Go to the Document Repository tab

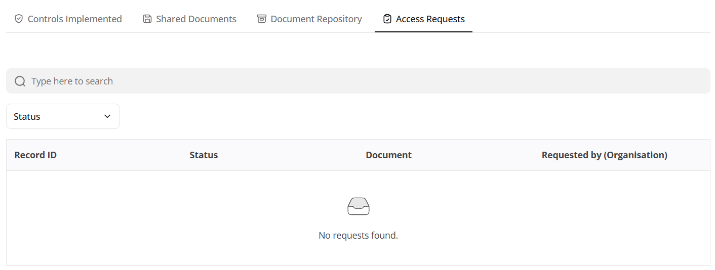tap(316, 19)
